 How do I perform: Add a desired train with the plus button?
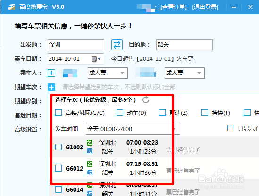[51, 87]
